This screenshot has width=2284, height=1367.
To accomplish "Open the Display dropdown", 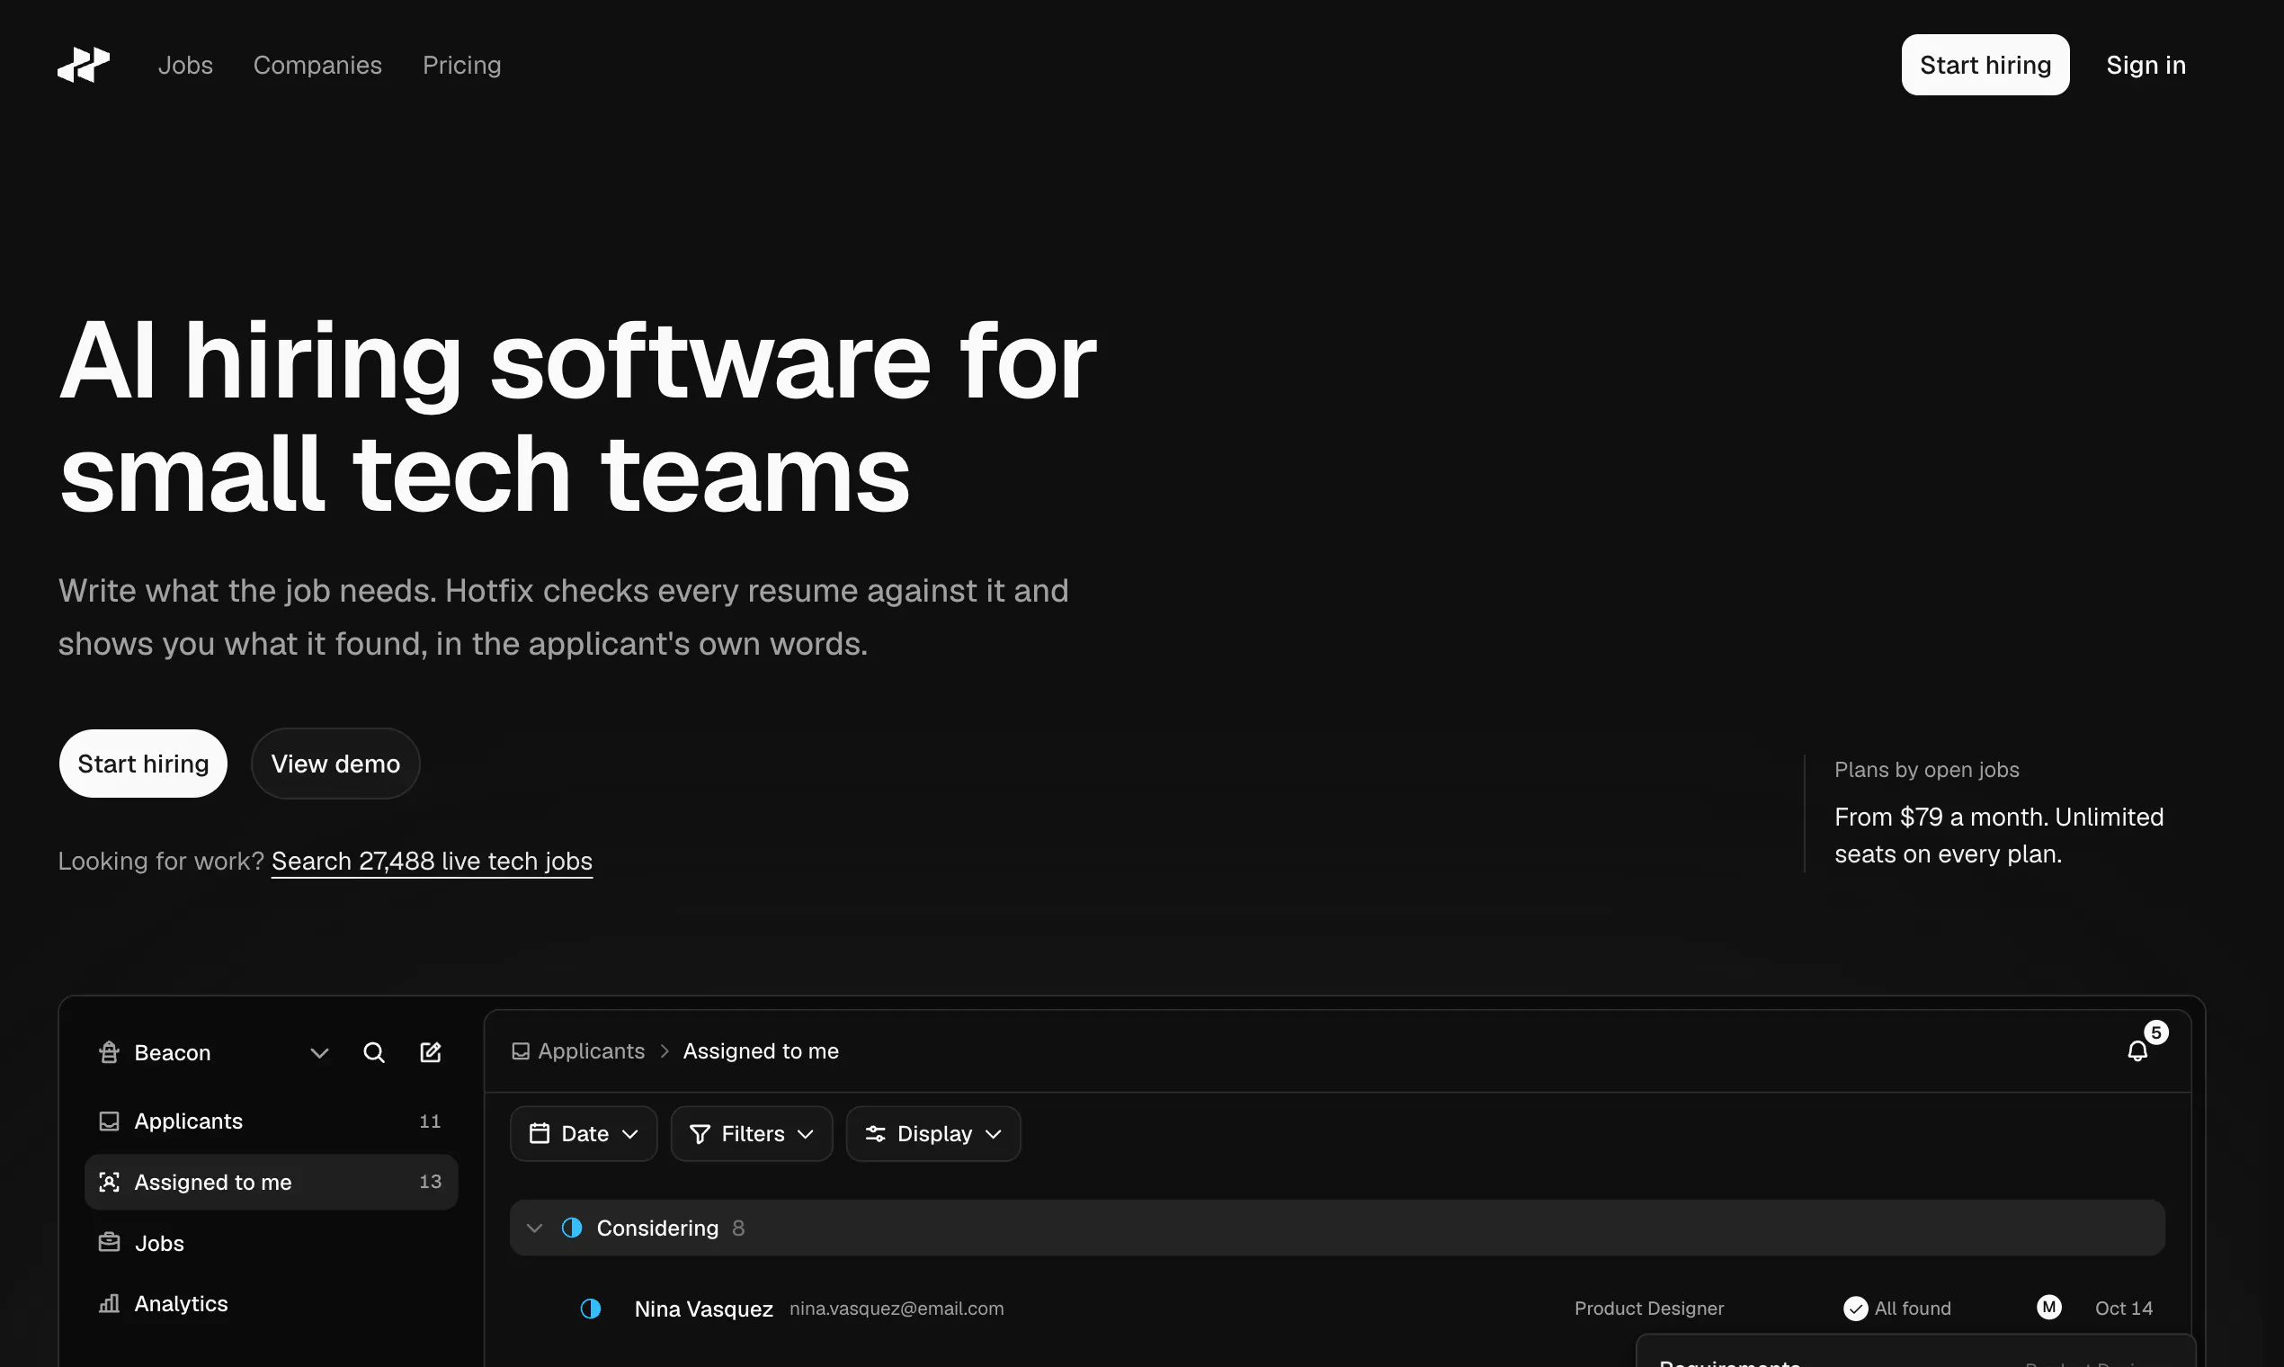I will click(933, 1134).
